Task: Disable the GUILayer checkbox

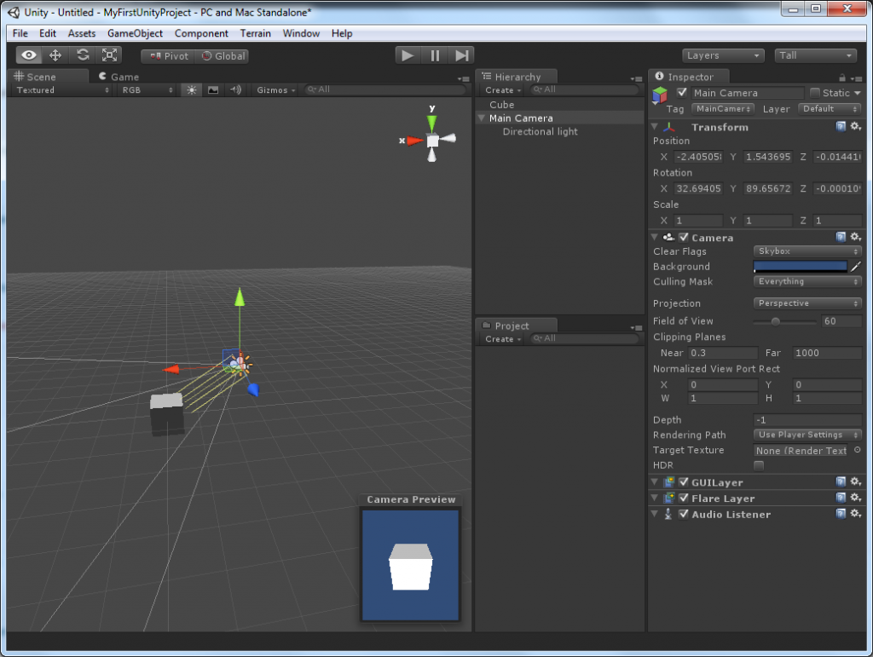Action: 684,482
